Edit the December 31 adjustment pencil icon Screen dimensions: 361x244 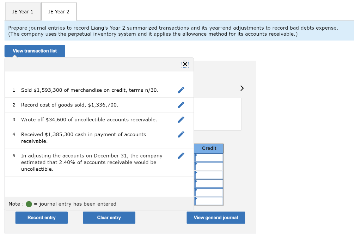pos(181,155)
